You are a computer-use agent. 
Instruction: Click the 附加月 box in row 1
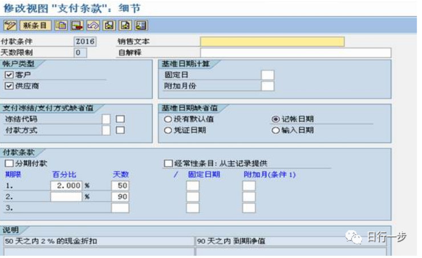(x=249, y=186)
